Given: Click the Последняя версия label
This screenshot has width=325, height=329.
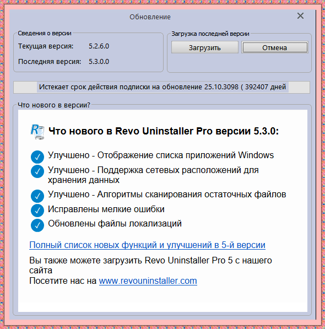Looking at the screenshot, I should [x=50, y=62].
